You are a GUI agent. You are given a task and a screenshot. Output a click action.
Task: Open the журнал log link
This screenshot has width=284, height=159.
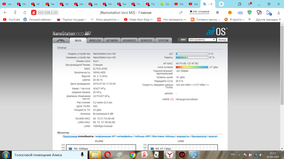(213, 136)
